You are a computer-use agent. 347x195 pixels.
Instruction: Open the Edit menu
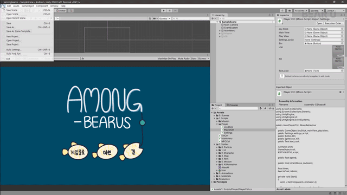(9, 6)
